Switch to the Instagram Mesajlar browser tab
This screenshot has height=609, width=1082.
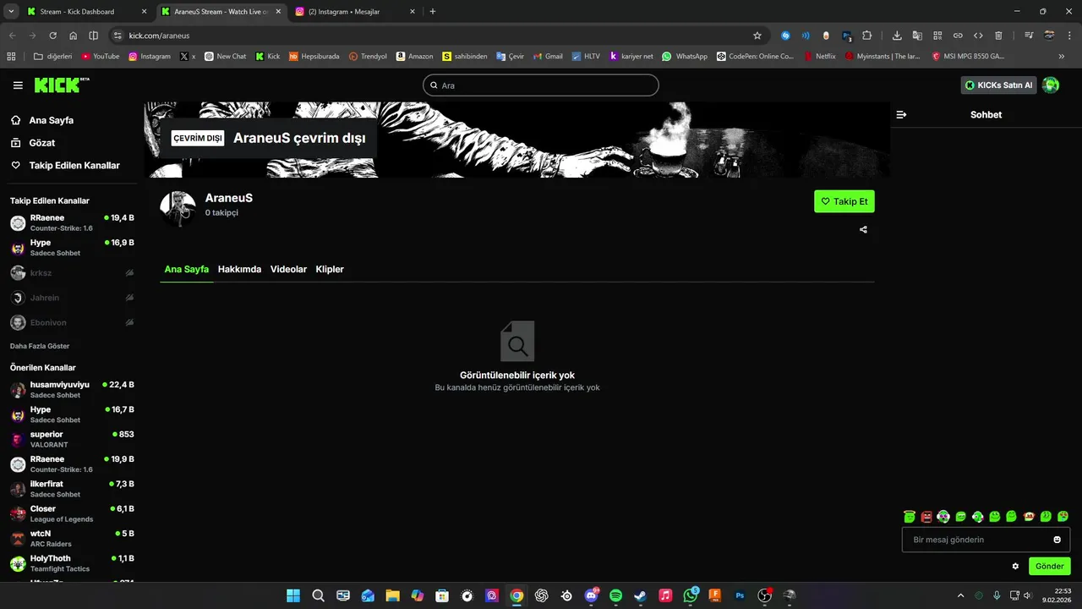[355, 12]
